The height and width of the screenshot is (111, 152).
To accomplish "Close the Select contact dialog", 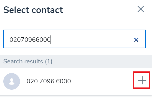I will [x=141, y=9].
